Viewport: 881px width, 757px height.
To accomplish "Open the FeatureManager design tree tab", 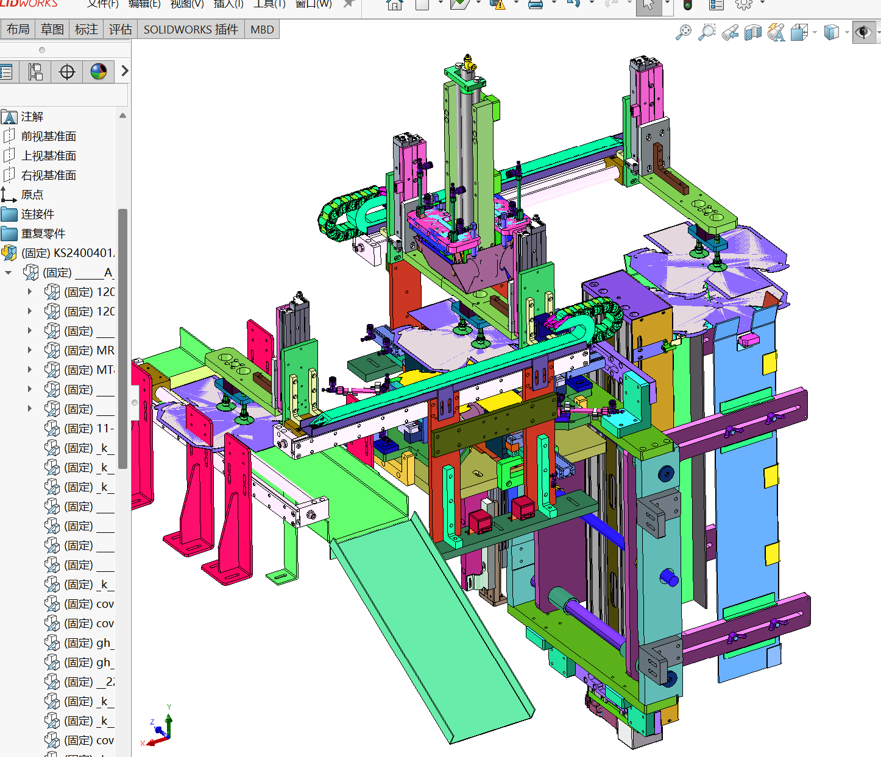I will coord(6,72).
